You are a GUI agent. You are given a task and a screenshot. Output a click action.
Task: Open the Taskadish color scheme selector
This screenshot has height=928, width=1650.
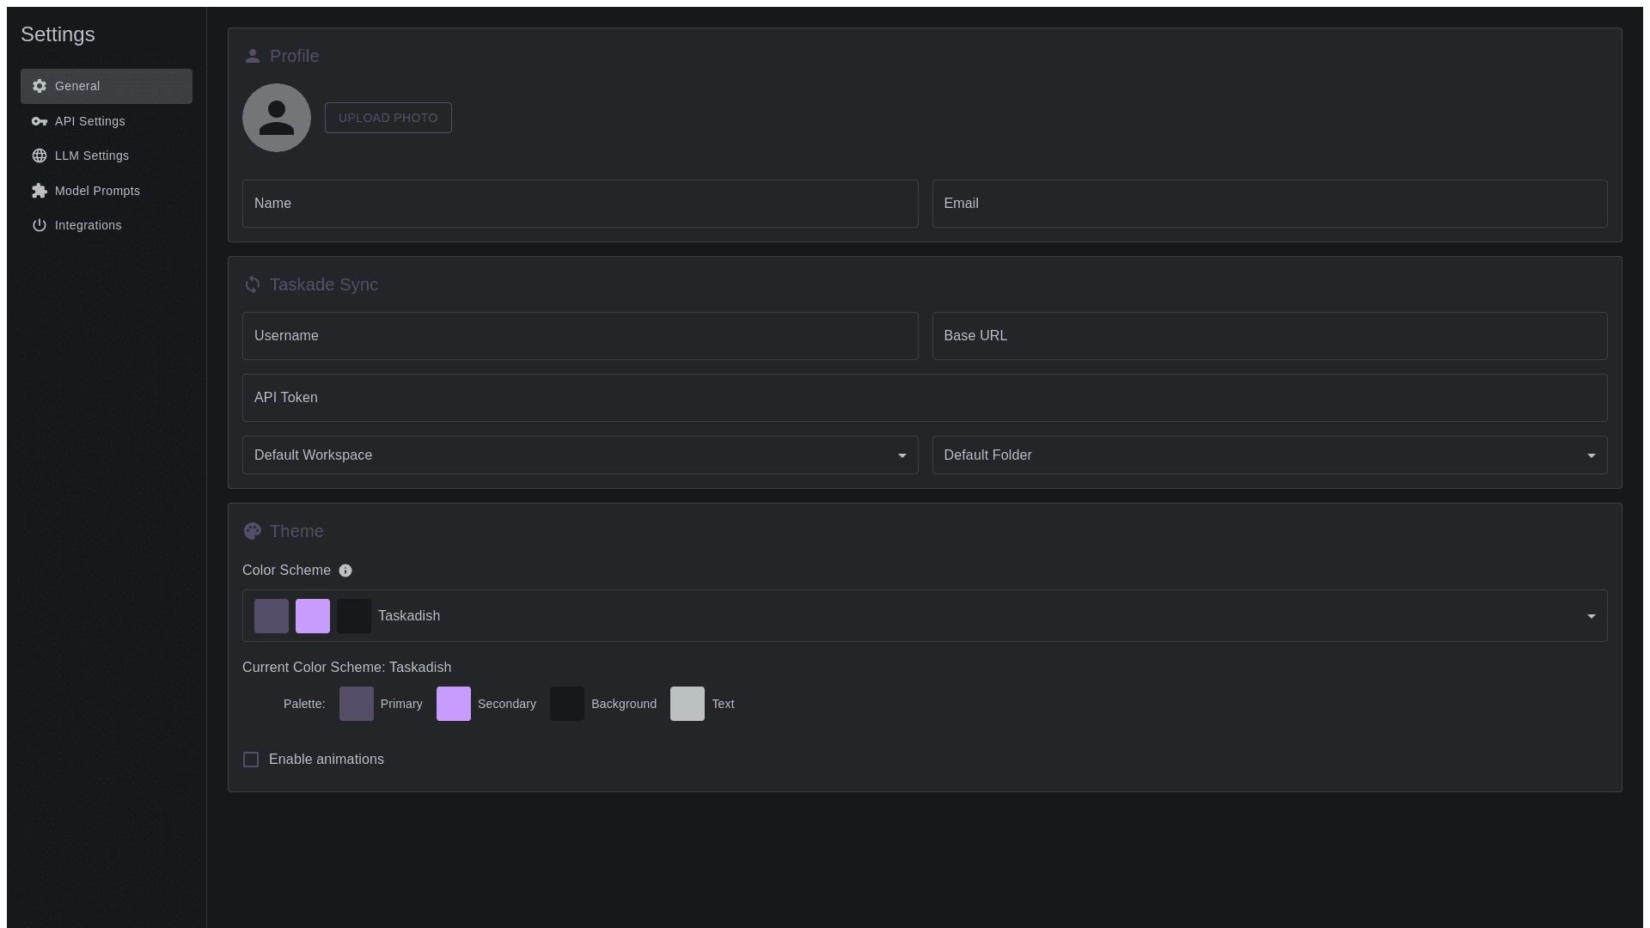[x=925, y=616]
